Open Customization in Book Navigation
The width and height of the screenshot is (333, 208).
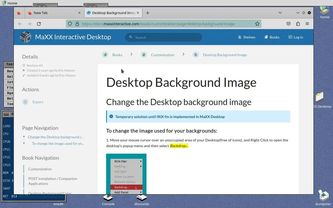[40, 169]
